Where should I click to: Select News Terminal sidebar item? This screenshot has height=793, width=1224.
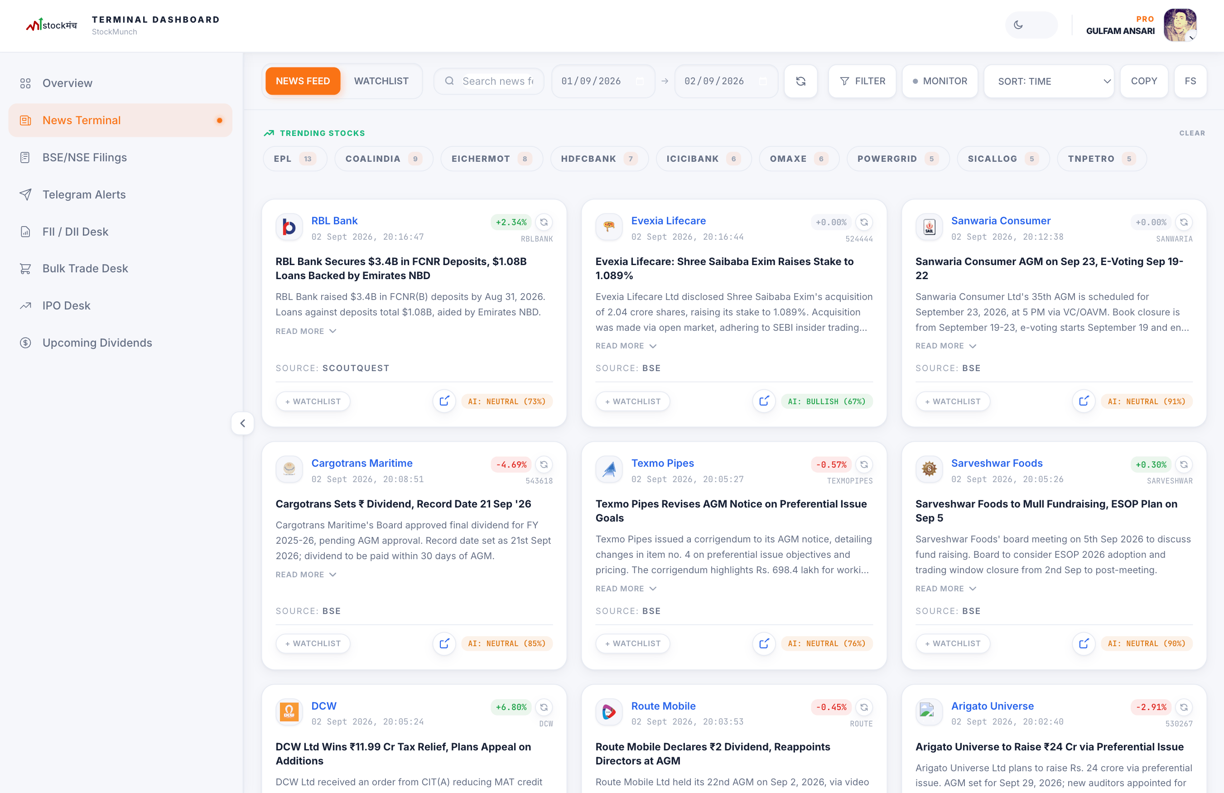120,120
